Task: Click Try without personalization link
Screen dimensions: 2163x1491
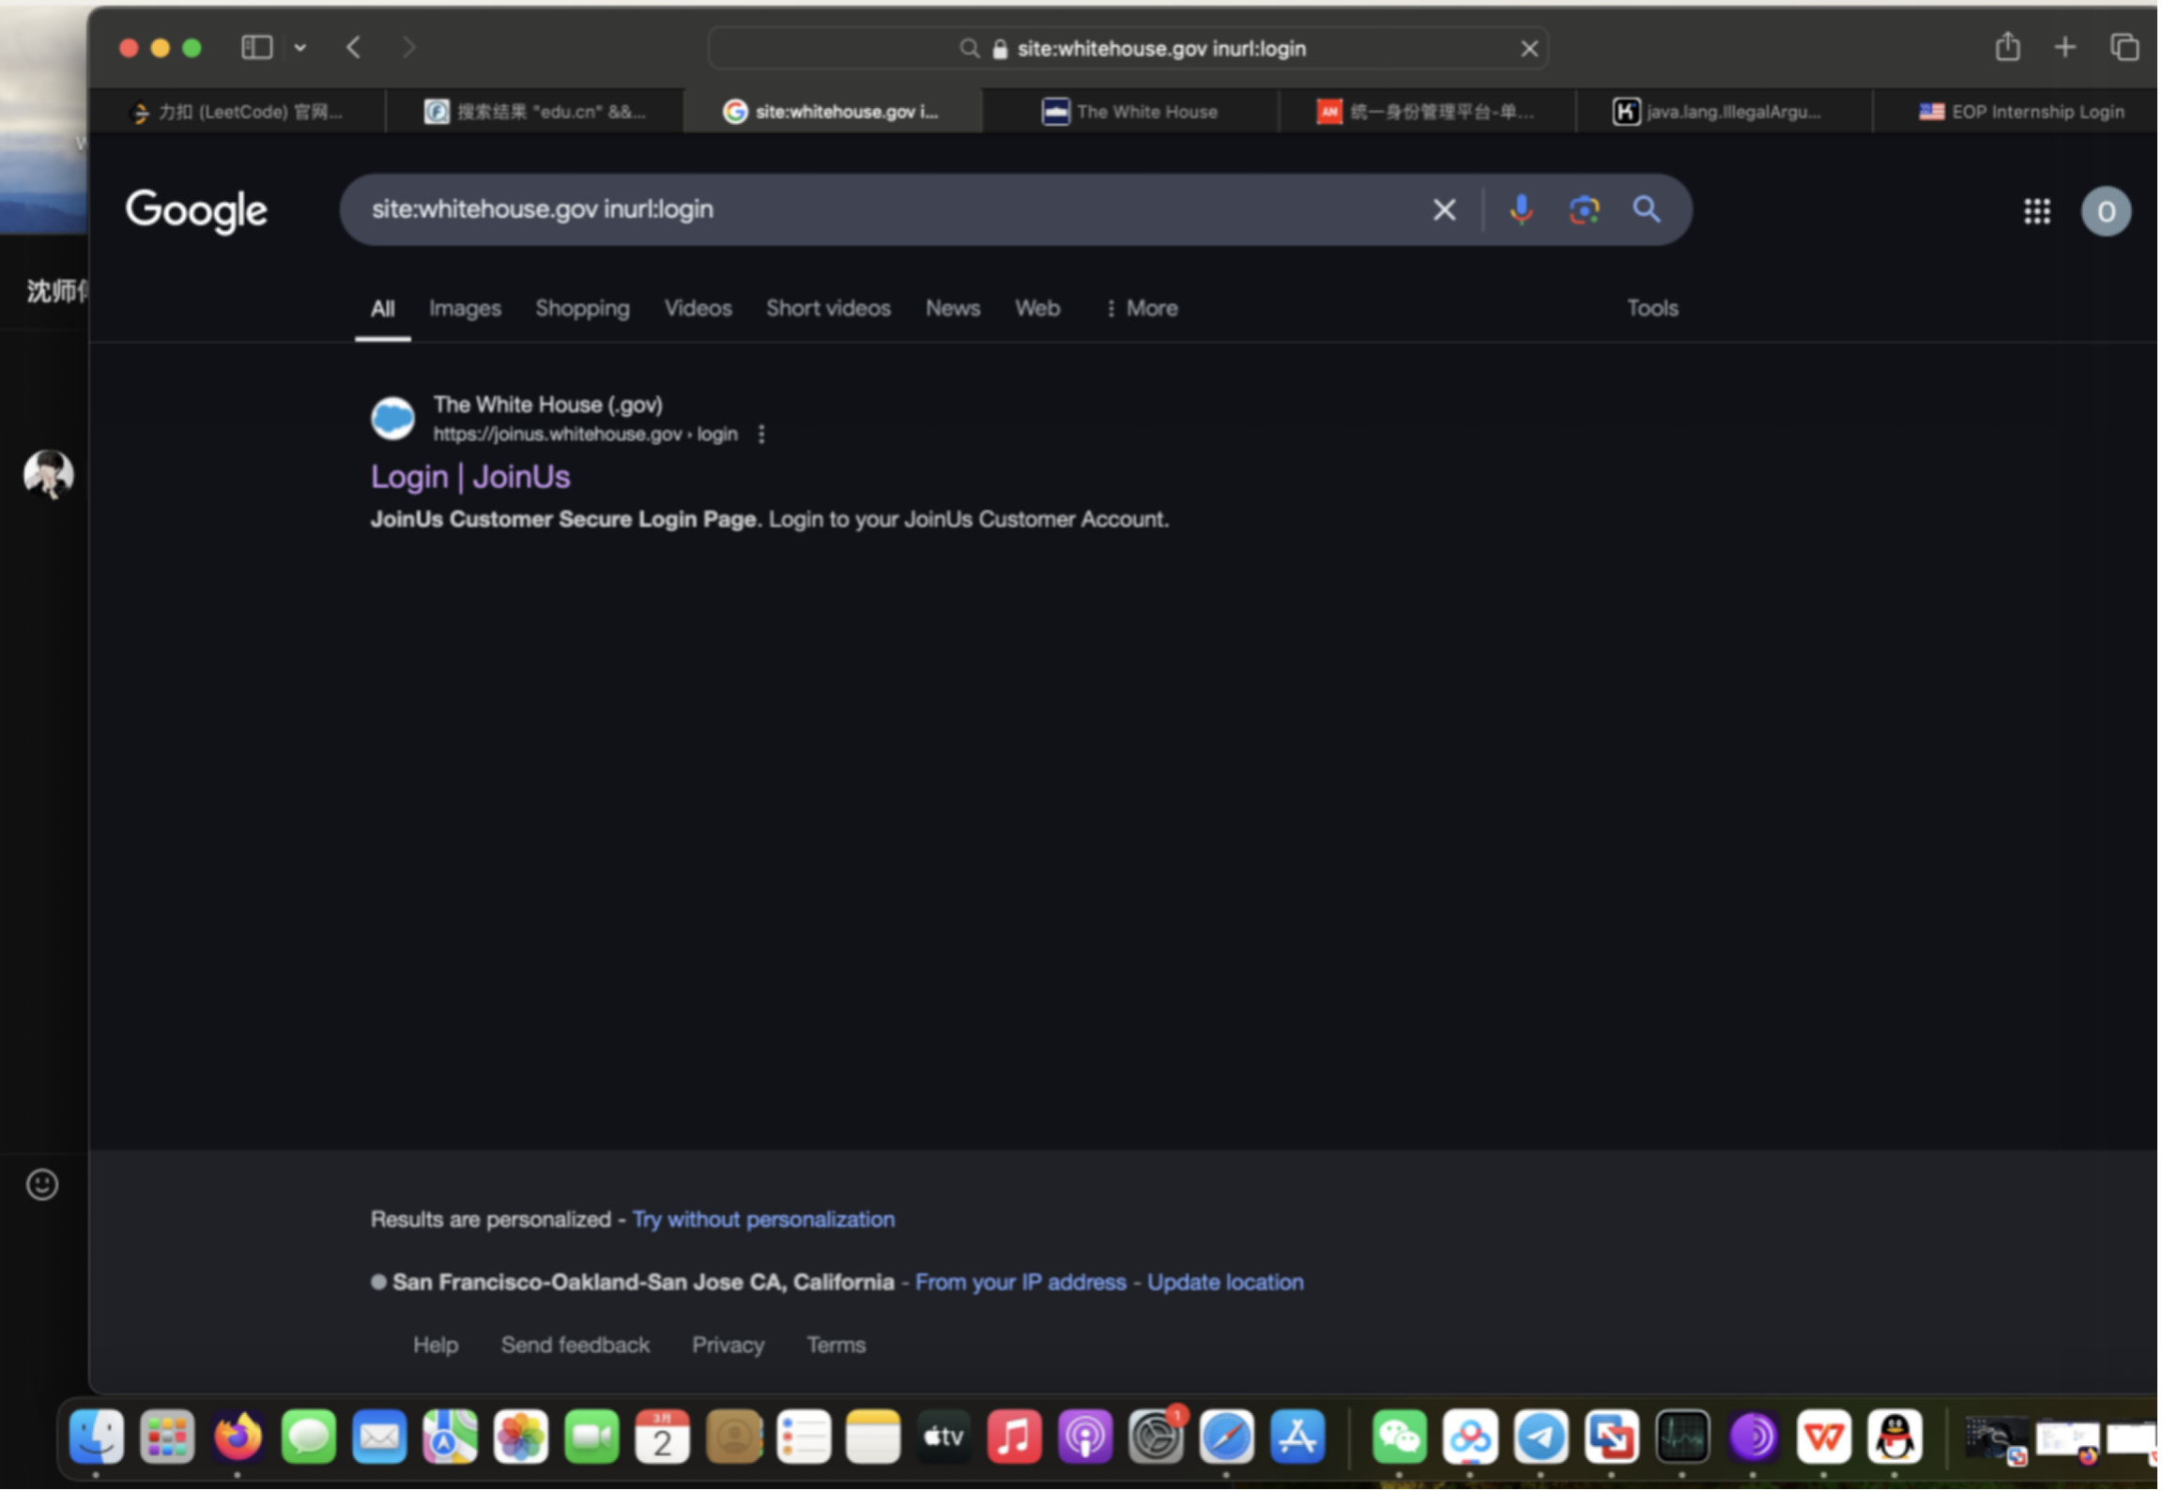Action: click(x=763, y=1219)
